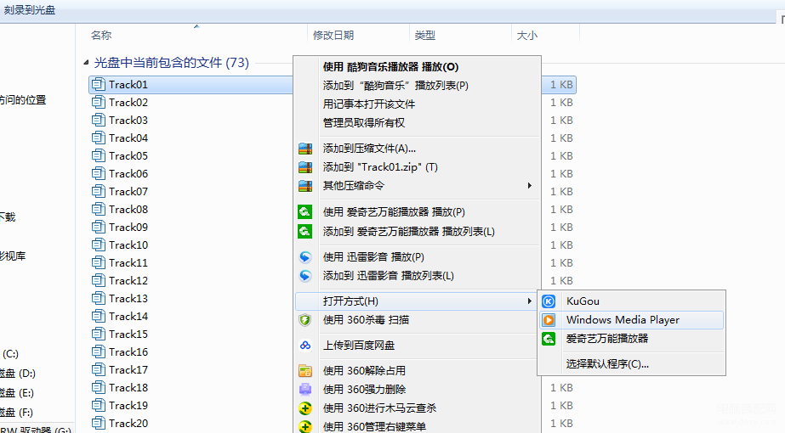This screenshot has height=433, width=785.
Task: Select the file named Track03
Action: pyautogui.click(x=128, y=121)
